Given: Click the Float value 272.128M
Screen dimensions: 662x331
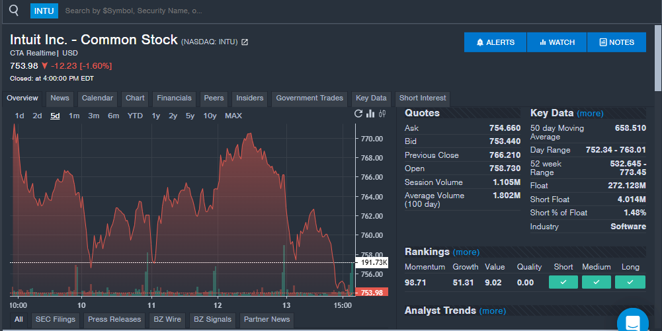Looking at the screenshot, I should pos(627,186).
